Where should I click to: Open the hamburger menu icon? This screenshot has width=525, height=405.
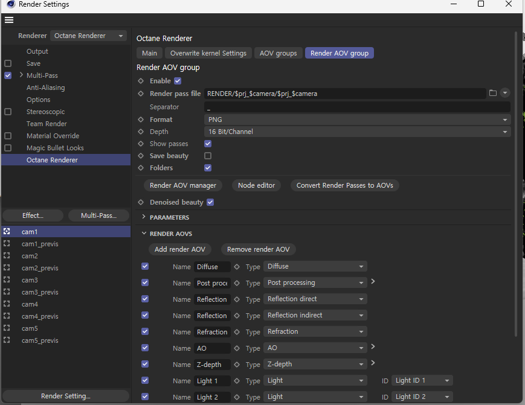[9, 20]
